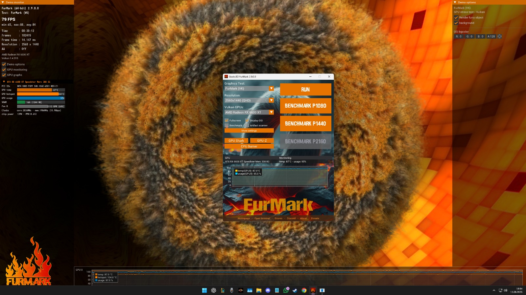The height and width of the screenshot is (295, 526).
Task: Uncheck the background checkbox in Demo options
Action: tap(456, 23)
